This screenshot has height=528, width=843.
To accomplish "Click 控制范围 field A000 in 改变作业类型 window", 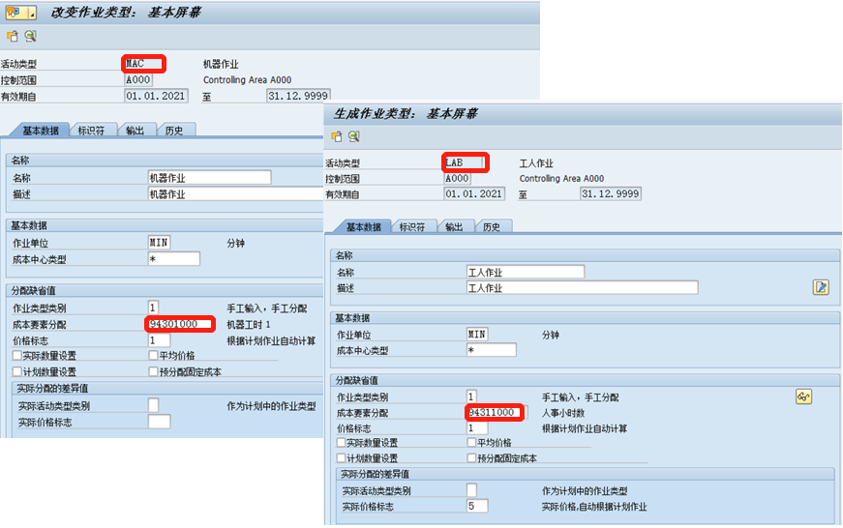I will [x=138, y=80].
